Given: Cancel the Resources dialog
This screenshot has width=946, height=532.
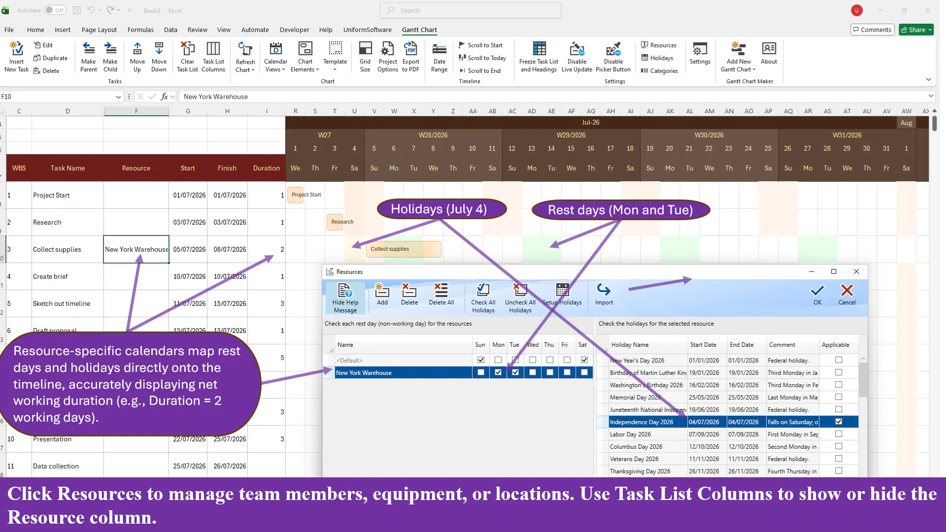Looking at the screenshot, I should [x=847, y=295].
